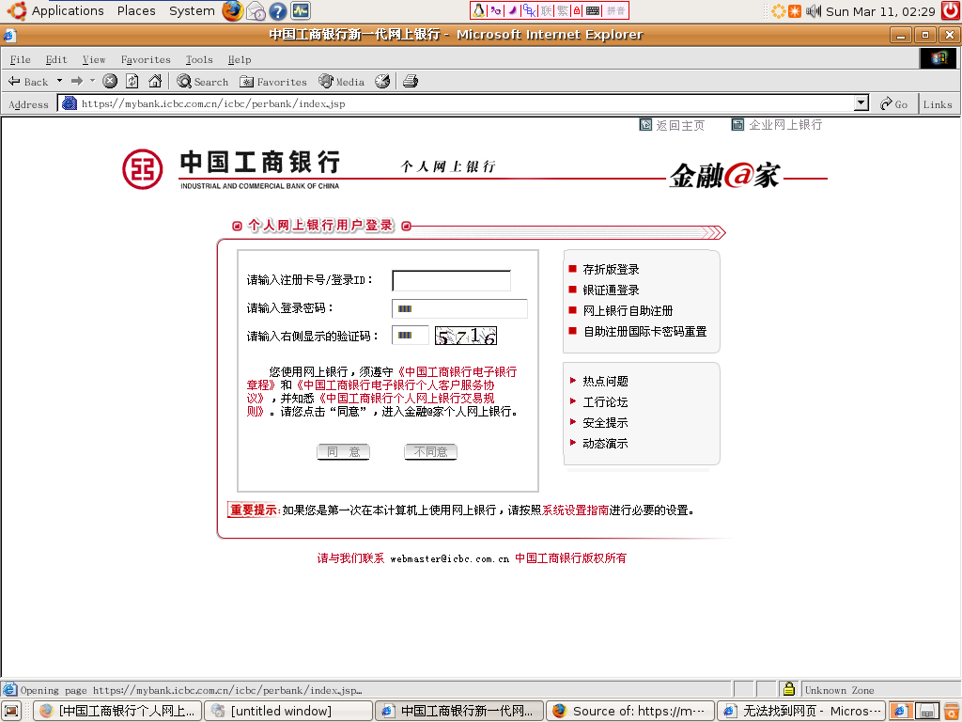
Task: Open the 动态演示 link
Action: [x=606, y=444]
